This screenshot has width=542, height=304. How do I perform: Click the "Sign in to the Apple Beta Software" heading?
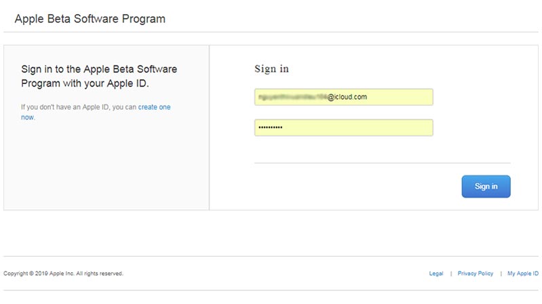[x=98, y=70]
